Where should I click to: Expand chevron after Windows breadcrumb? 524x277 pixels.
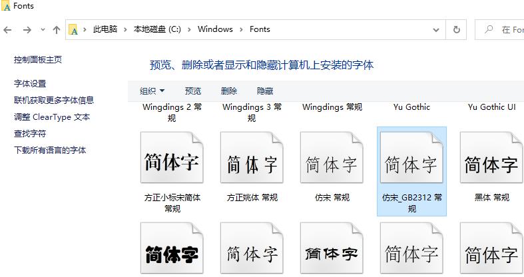pos(241,30)
